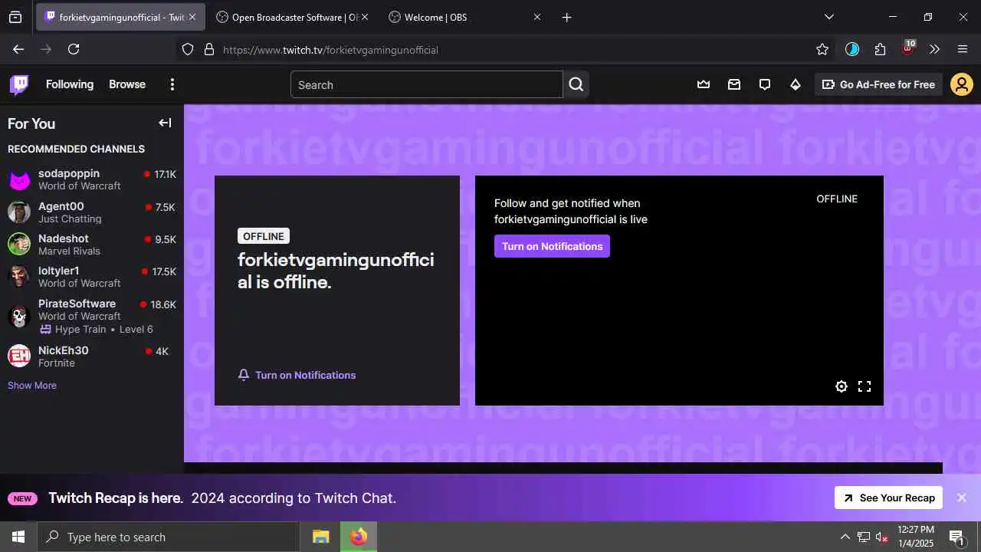The width and height of the screenshot is (981, 552).
Task: Bookmark this page with the star icon
Action: pos(822,49)
